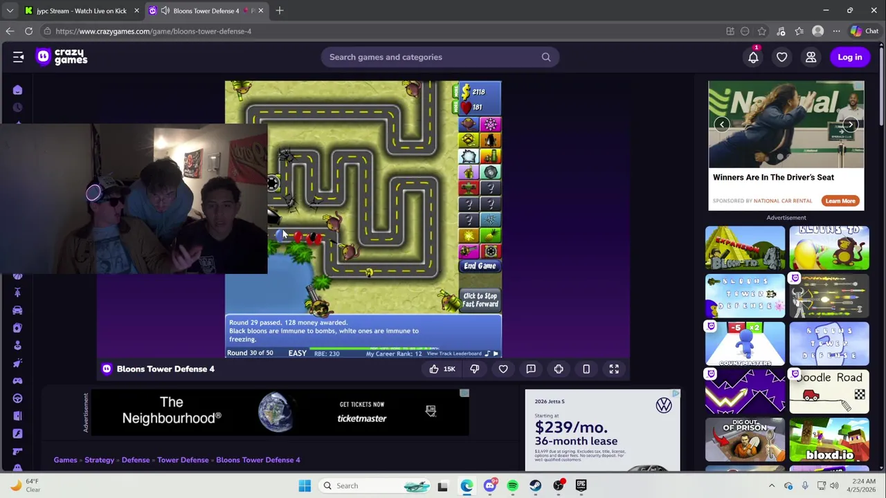Open Car games sidebar category icon
The image size is (886, 498).
coord(17,310)
